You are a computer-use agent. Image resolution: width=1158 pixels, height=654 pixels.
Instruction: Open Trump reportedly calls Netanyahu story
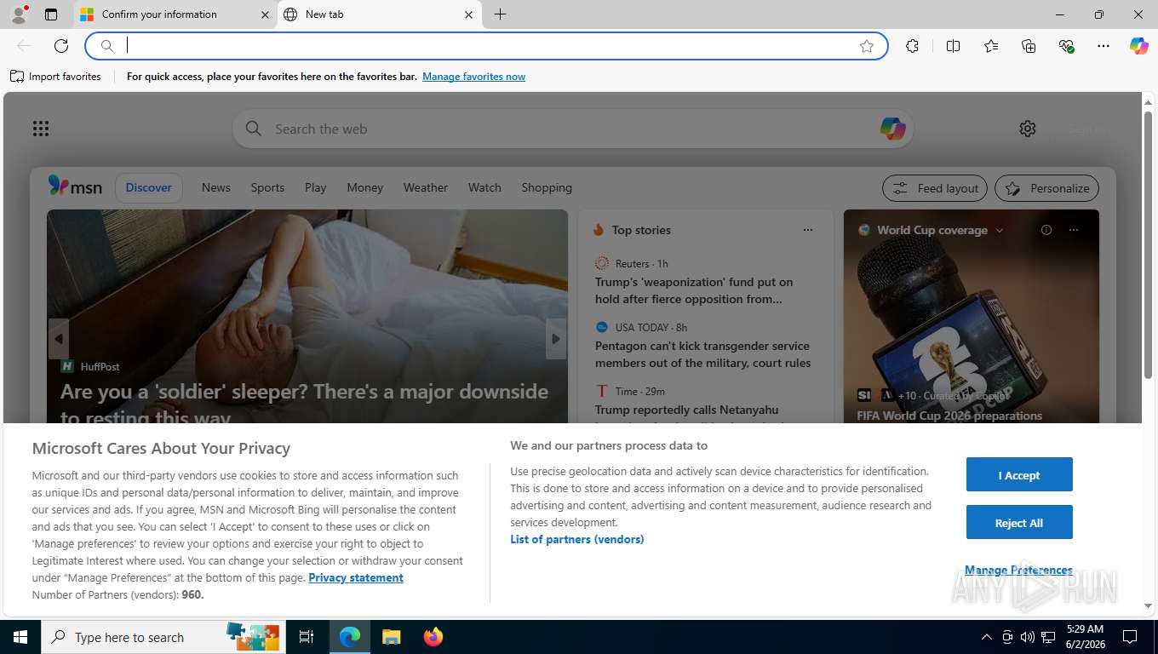coord(687,410)
